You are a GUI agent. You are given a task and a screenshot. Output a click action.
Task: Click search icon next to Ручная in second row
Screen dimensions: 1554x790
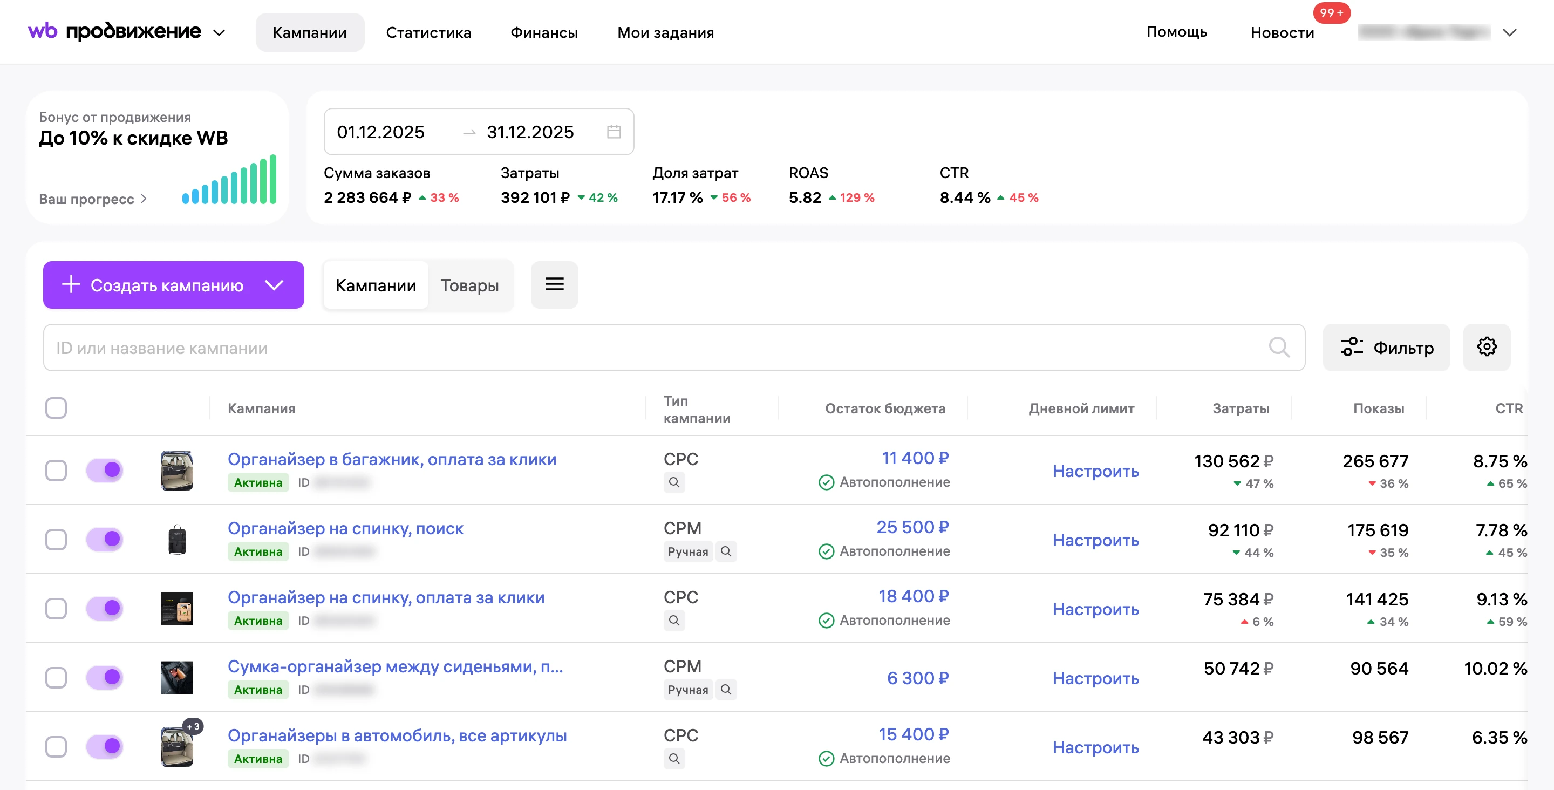click(726, 551)
